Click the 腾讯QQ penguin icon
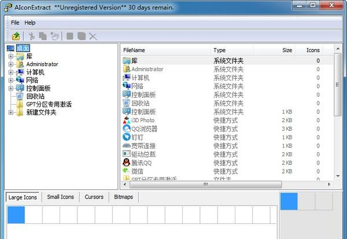Image resolution: width=347 pixels, height=239 pixels. pos(127,163)
